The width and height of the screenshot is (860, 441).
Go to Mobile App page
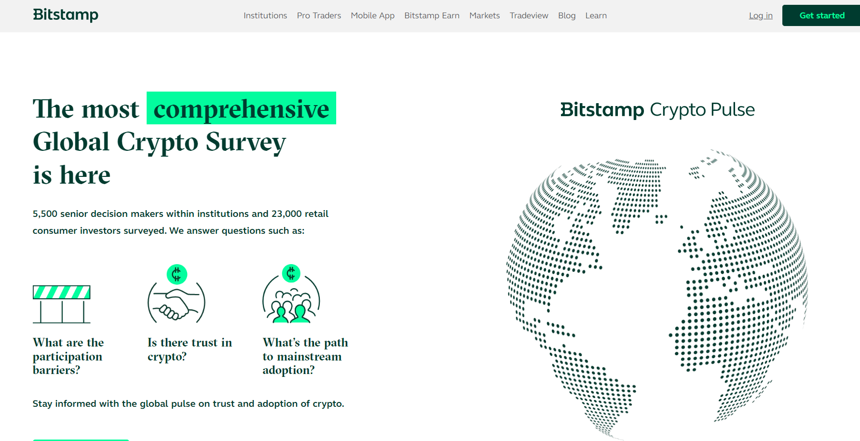tap(373, 15)
